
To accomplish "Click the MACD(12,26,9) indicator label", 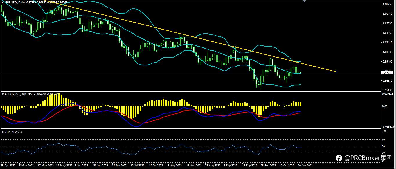I will pos(12,94).
